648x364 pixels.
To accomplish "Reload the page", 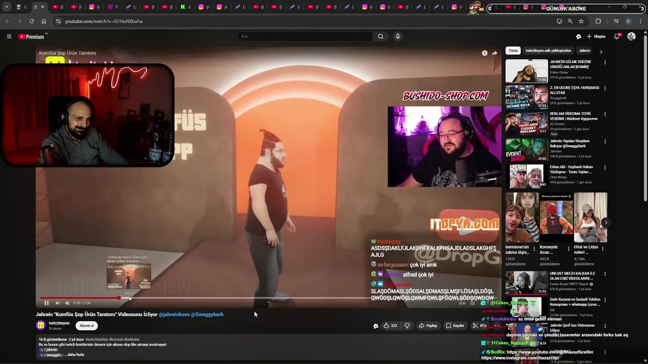I will pos(31,21).
